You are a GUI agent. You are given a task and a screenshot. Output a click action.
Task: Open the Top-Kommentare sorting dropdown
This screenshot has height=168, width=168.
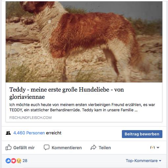coord(143,161)
